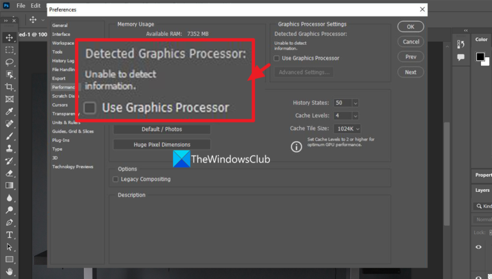Click the OK button
This screenshot has width=492, height=279.
click(411, 27)
